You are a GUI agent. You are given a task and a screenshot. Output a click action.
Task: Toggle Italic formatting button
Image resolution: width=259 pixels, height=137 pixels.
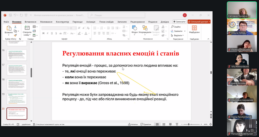[x=47, y=33]
